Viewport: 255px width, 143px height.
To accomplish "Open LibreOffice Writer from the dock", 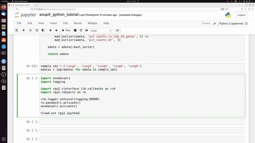I will [4, 33].
